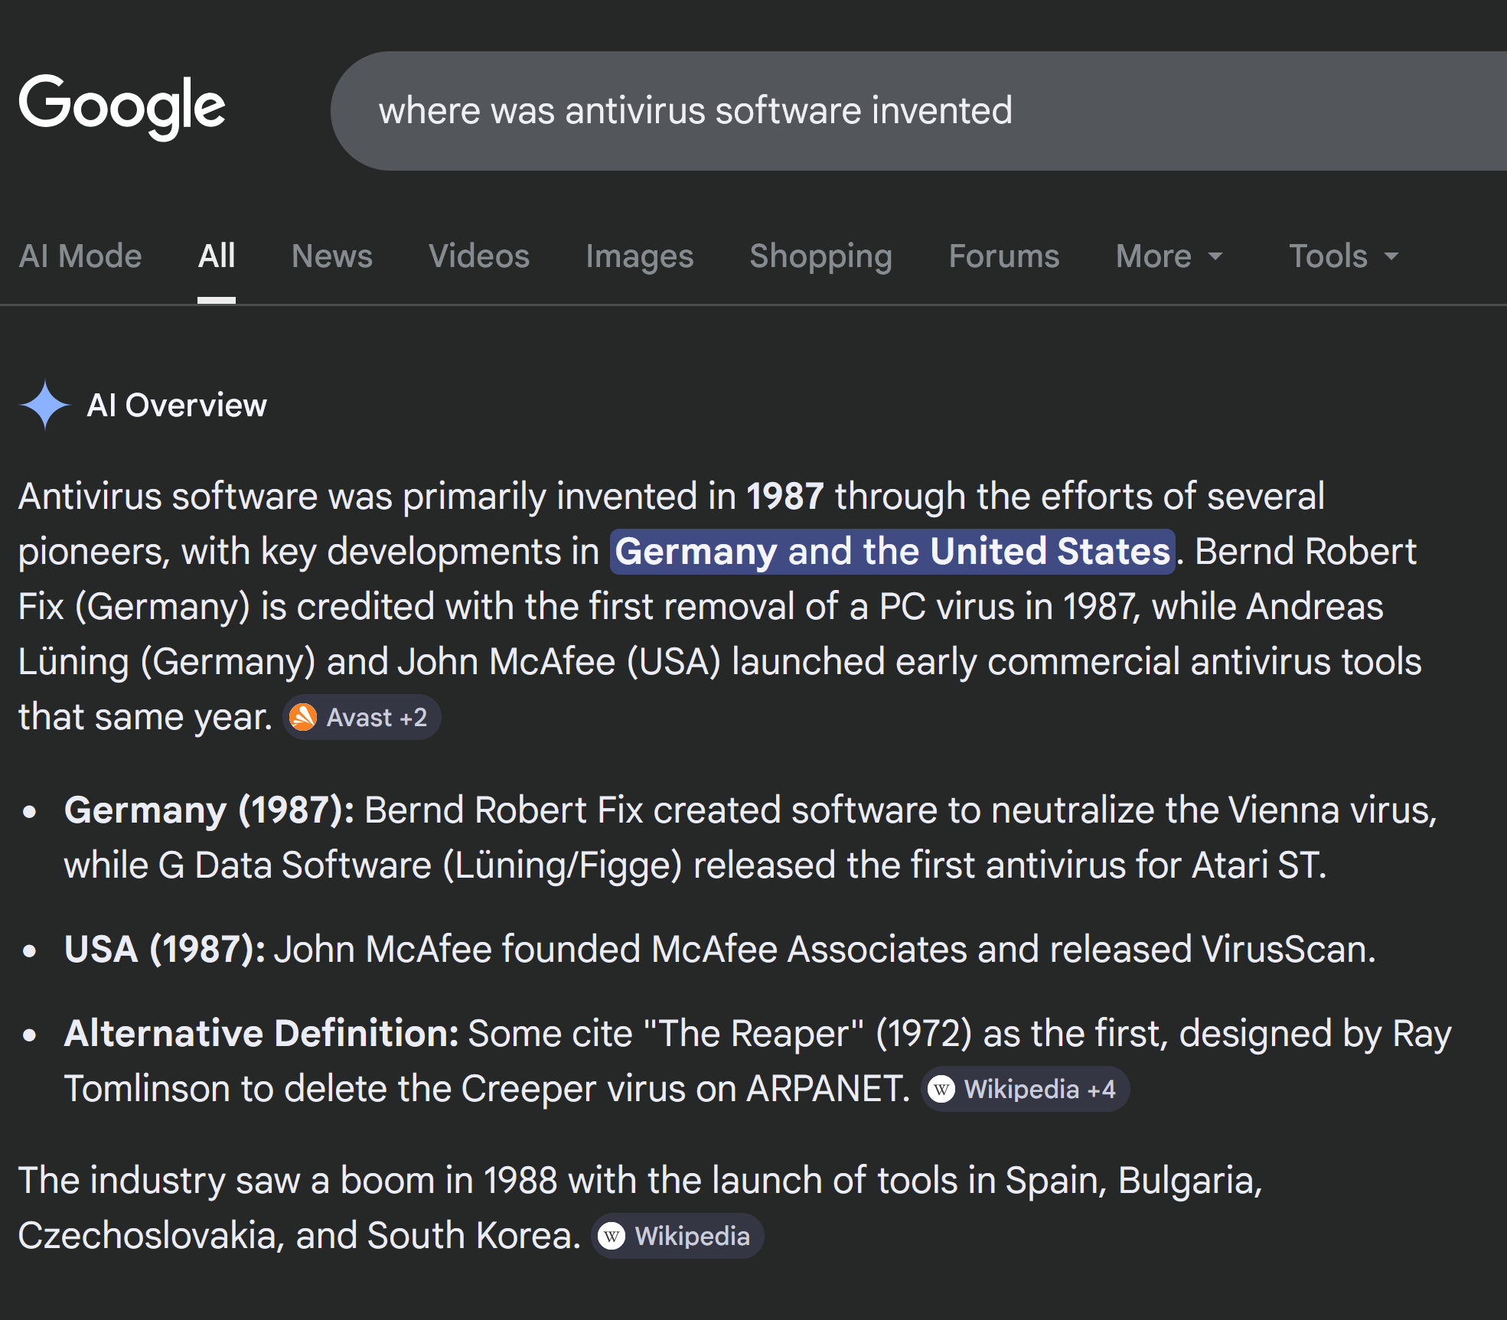Click the AI Overview sparkle icon

pyautogui.click(x=45, y=405)
